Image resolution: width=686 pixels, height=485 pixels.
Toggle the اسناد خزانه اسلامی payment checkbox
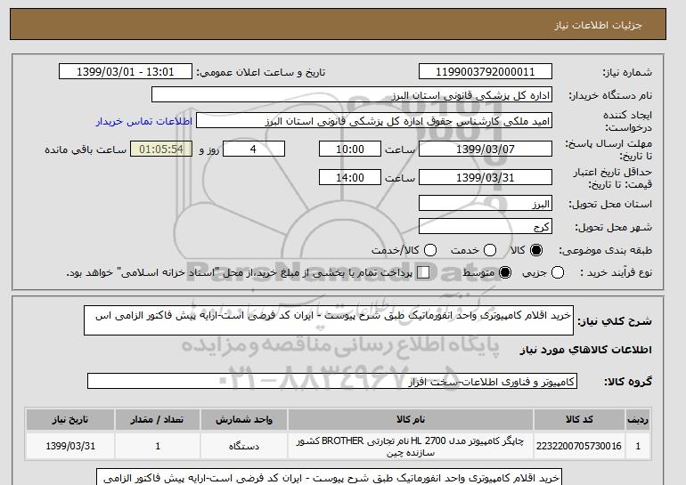(x=423, y=272)
